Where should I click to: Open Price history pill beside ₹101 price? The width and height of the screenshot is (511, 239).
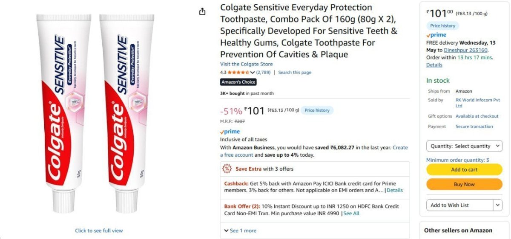click(x=317, y=110)
